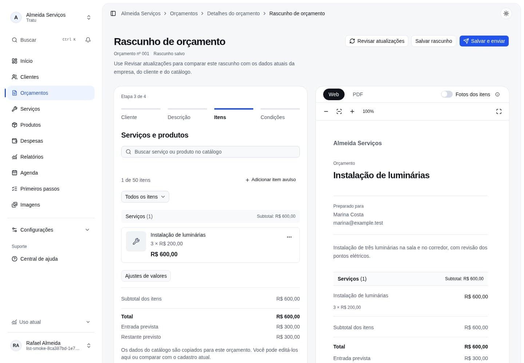Open Central de ajuda
Screen dimensions: 524x363
coord(51,259)
